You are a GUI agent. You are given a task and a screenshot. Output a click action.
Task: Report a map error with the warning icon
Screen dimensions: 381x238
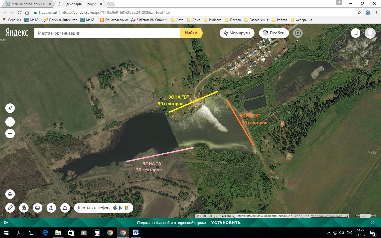pyautogui.click(x=65, y=208)
